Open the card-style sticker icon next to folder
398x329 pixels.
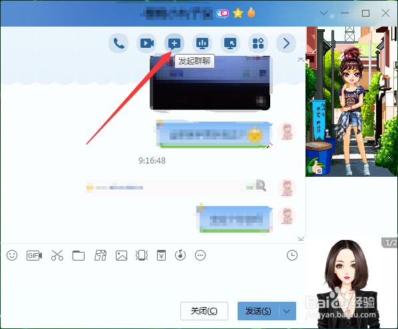[x=100, y=255]
